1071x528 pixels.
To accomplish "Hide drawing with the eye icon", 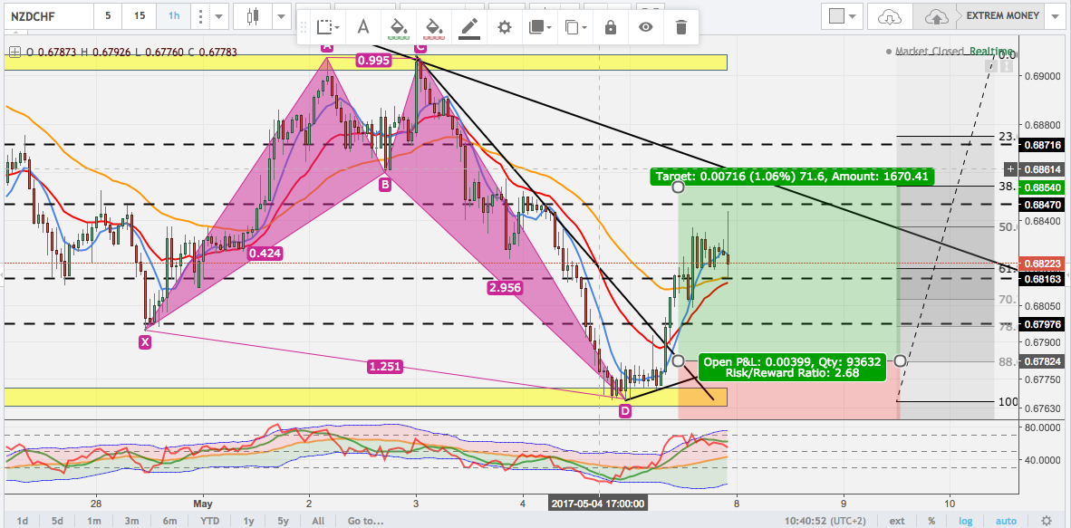I will [x=645, y=27].
